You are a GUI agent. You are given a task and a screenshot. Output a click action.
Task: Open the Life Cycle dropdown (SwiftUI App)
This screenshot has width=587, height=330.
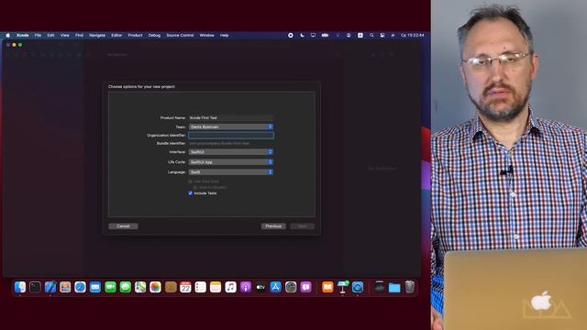[x=230, y=162]
